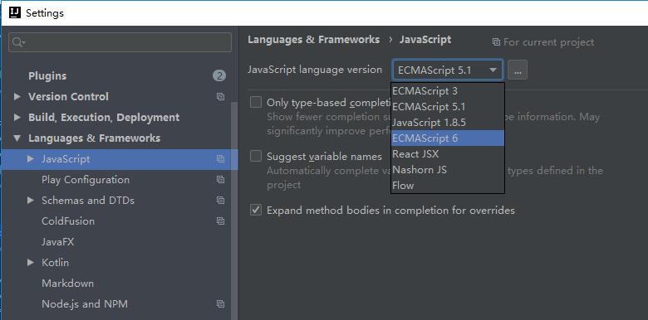Expand Build, Execution, Deployment node arrow
This screenshot has height=320, width=648.
tap(17, 117)
